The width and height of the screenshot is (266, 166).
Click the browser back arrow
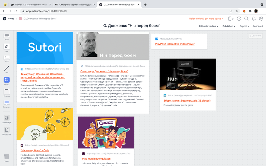point(4,11)
